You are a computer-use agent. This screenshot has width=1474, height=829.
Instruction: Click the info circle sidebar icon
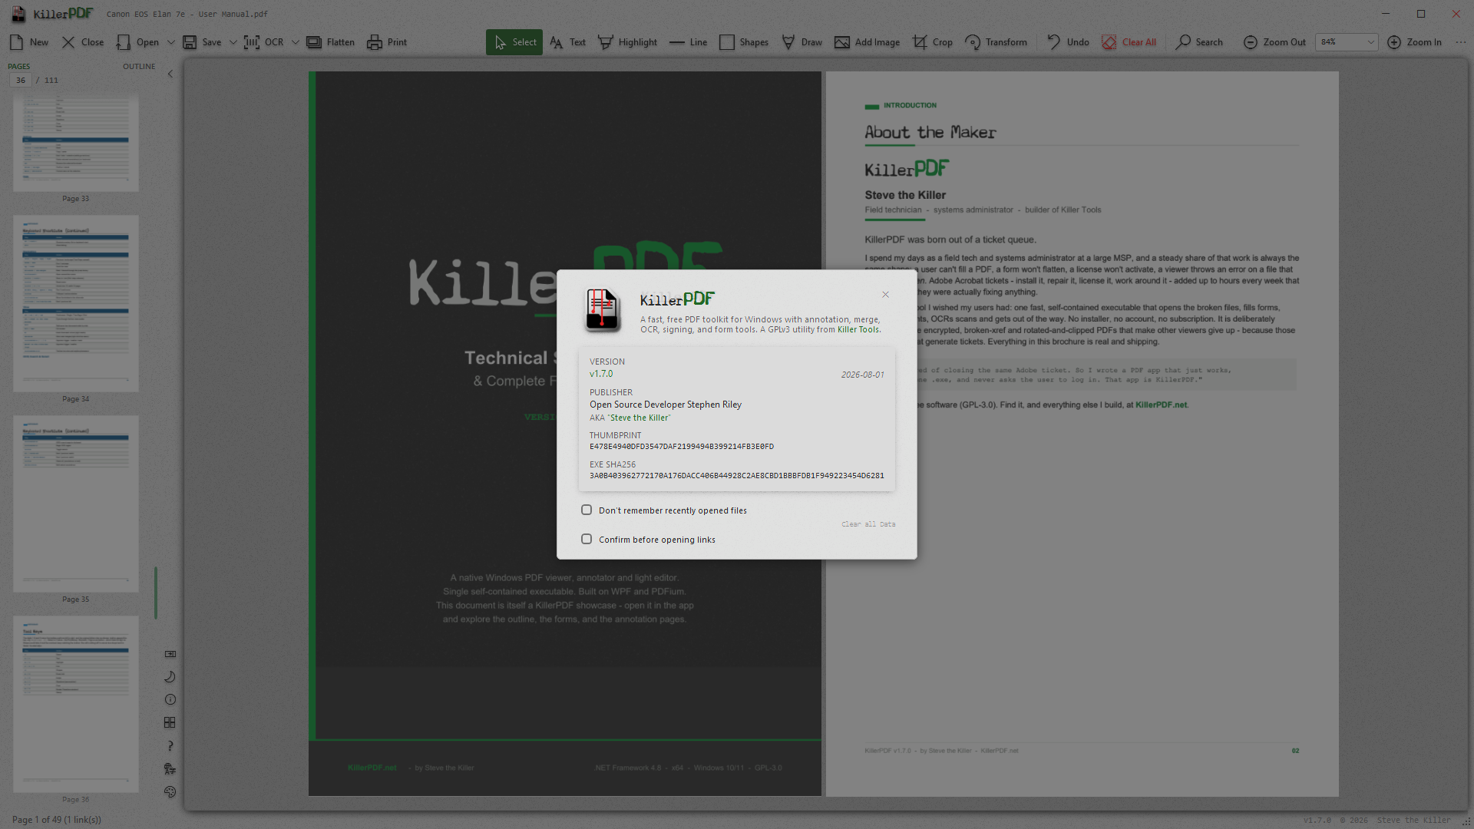[170, 700]
